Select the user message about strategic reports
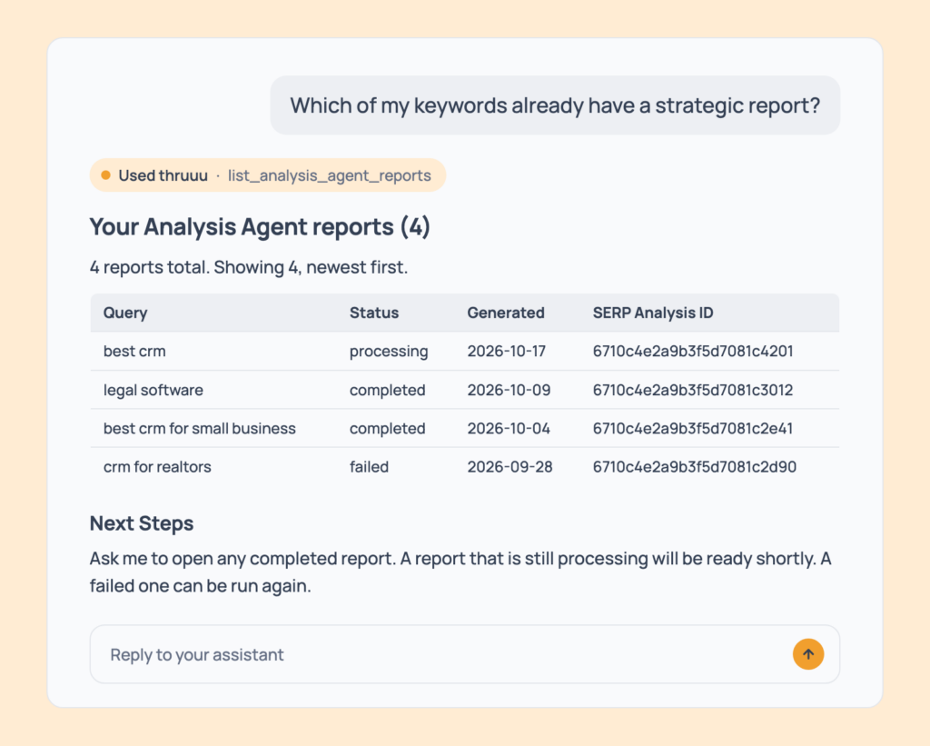The height and width of the screenshot is (746, 930). click(x=555, y=105)
